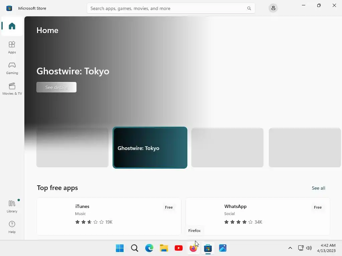Open the clock showing 4:42 AM
The image size is (342, 256).
click(x=326, y=248)
